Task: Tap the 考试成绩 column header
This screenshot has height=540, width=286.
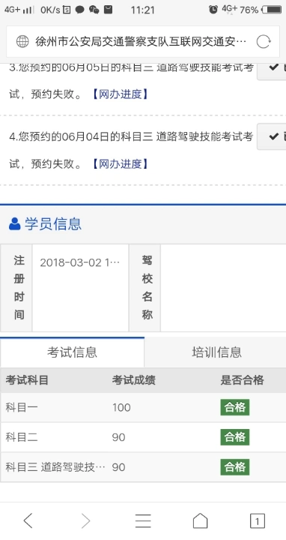Action: tap(134, 380)
